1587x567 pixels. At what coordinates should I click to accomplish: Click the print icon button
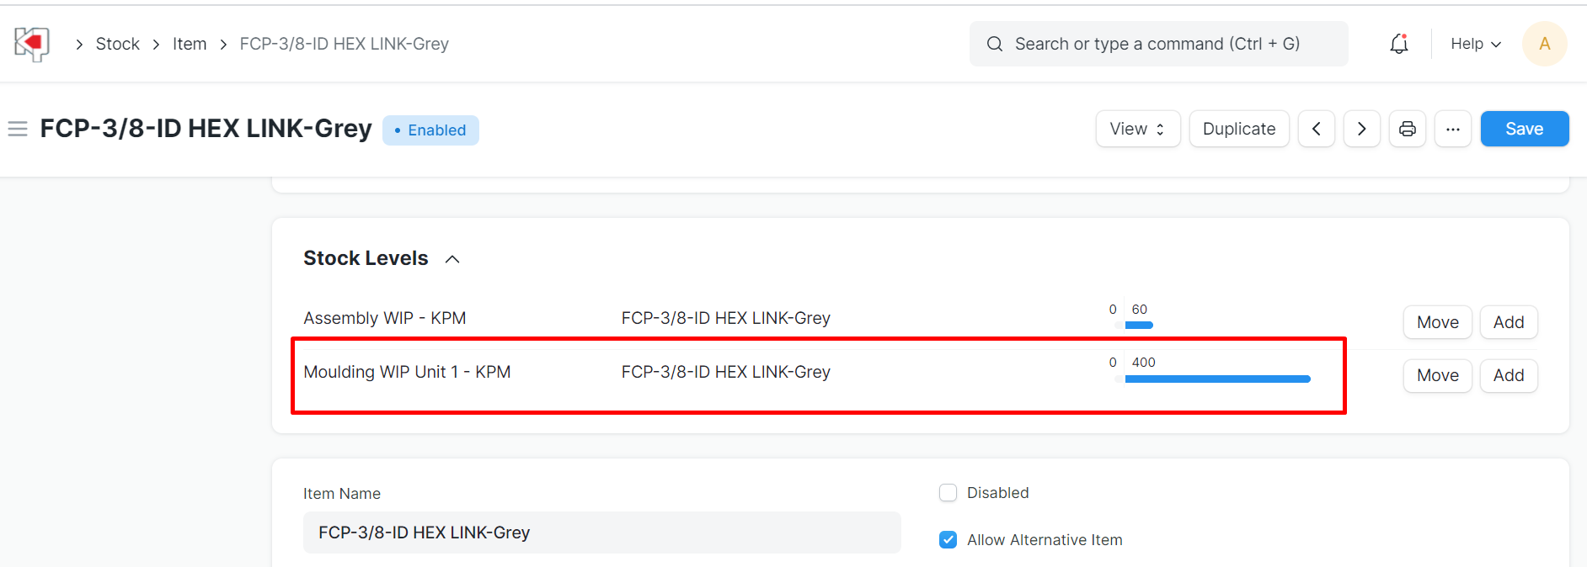click(x=1407, y=129)
